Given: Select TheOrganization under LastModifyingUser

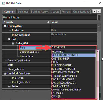Looking at the screenshot, I should click(21, 82).
